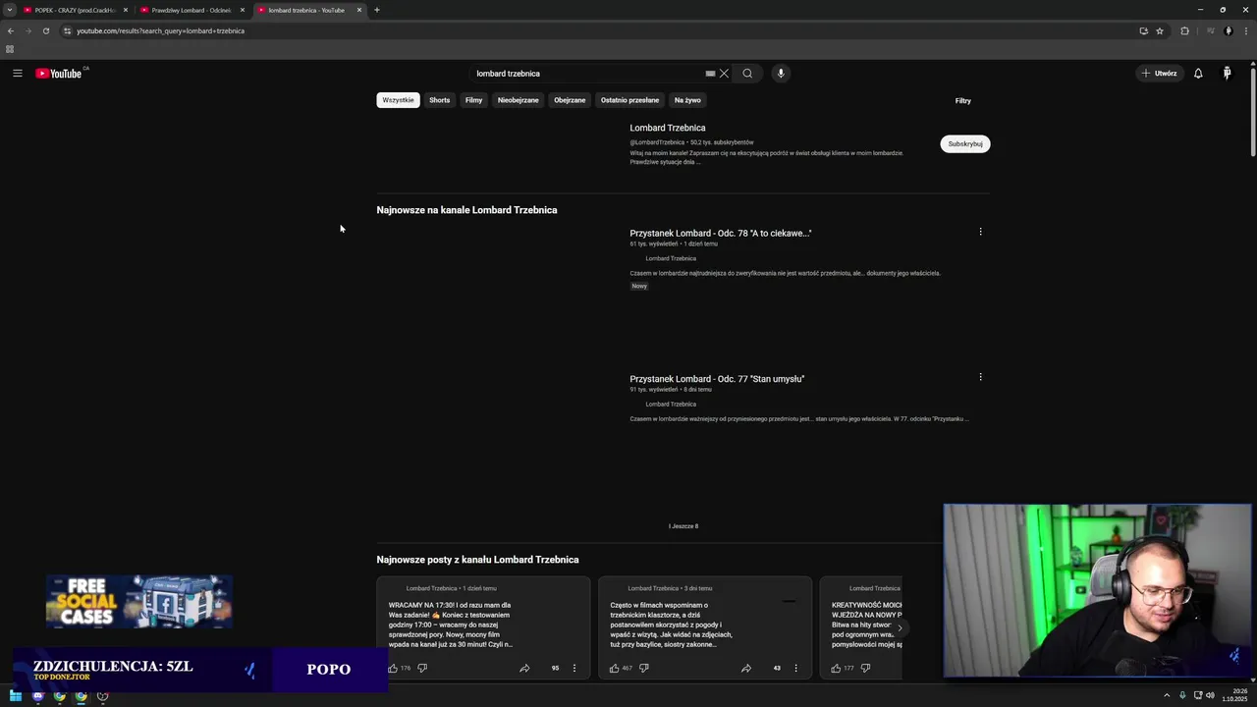Open the Lombard Trzebnica channel title
The image size is (1257, 707).
point(668,128)
